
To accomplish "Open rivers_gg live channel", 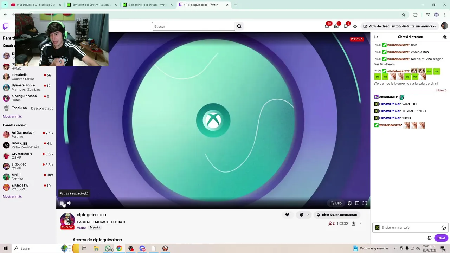I will click(x=28, y=145).
